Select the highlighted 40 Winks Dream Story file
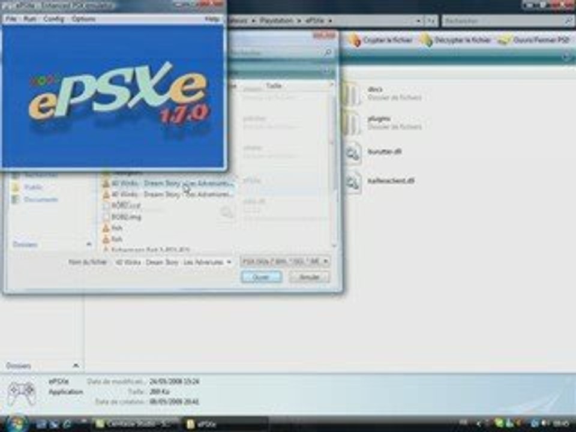This screenshot has height=432, width=576. coord(168,183)
